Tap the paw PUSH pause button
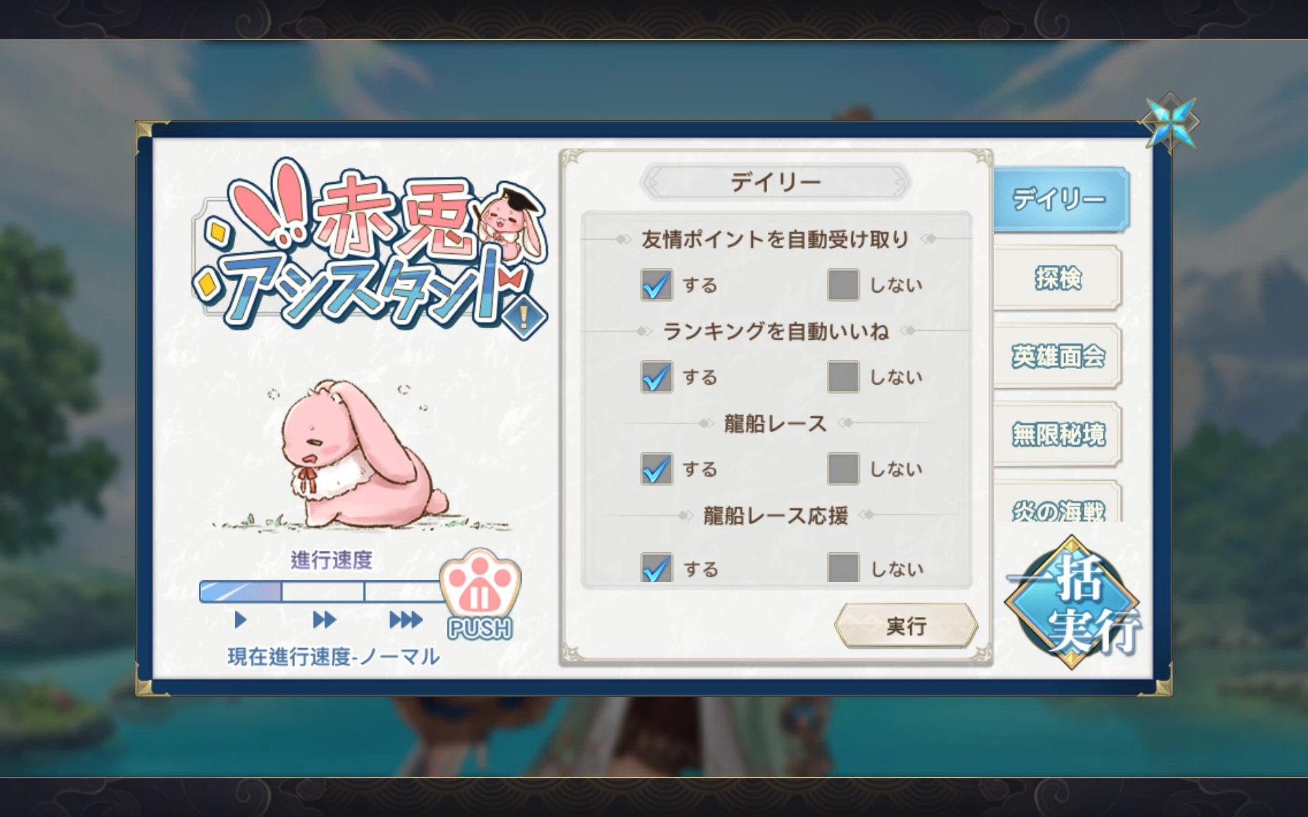 tap(480, 594)
